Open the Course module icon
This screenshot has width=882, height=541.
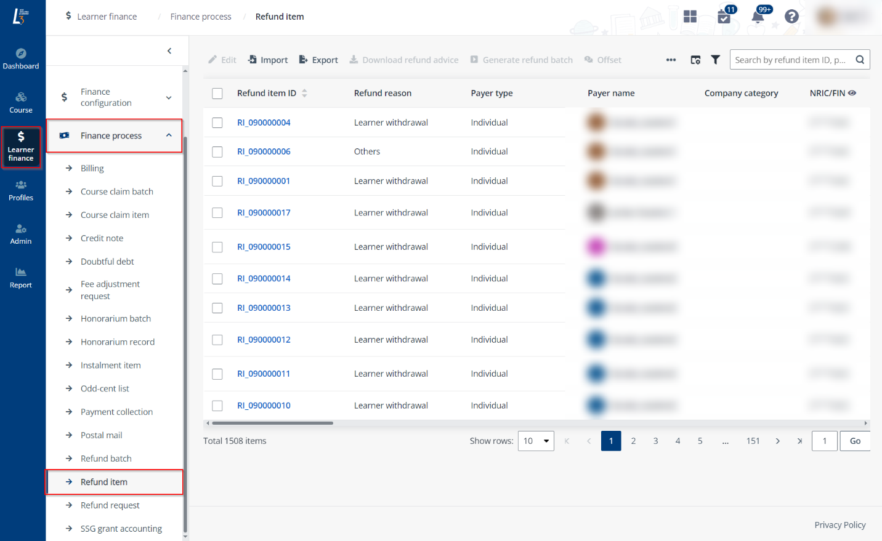click(x=21, y=102)
